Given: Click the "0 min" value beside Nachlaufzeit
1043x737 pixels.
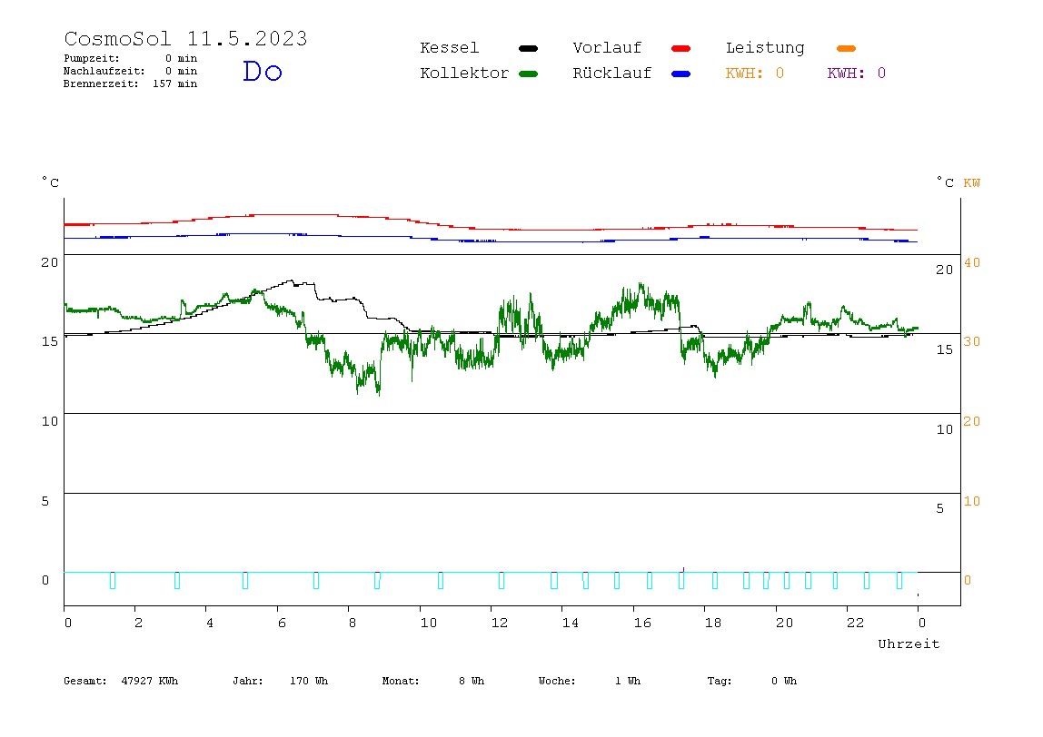Looking at the screenshot, I should pos(181,71).
